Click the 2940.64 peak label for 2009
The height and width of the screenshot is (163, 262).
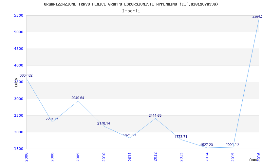click(x=78, y=98)
